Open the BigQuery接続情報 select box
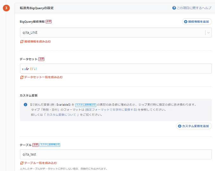Viewport: 215px width, 171px height. [111, 32]
